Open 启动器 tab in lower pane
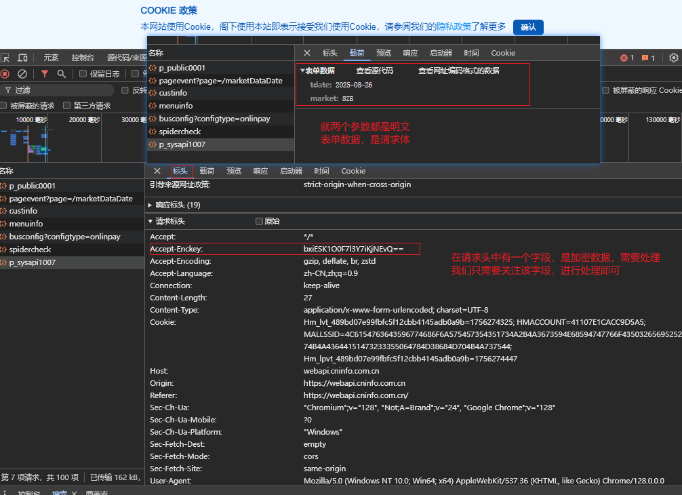 pos(291,171)
